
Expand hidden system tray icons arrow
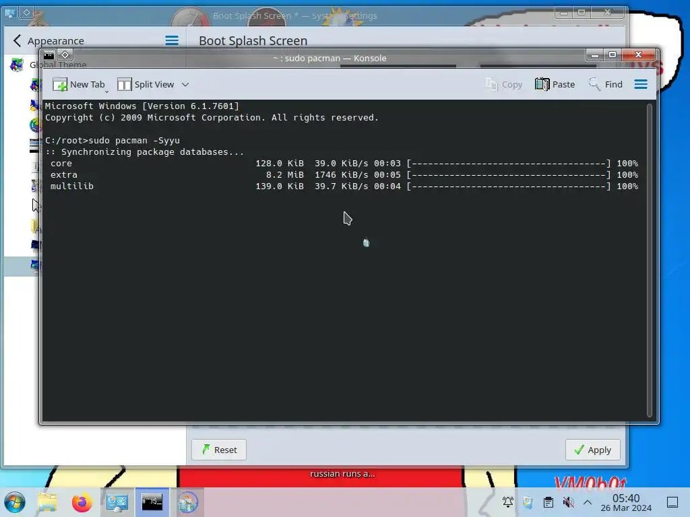coord(588,502)
